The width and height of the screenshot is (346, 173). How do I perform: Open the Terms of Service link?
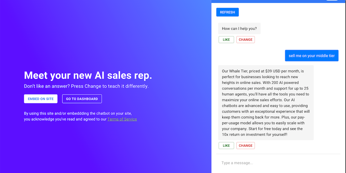[122, 119]
